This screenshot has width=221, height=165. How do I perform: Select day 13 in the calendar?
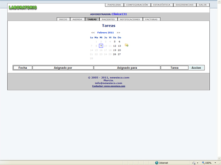(x=120, y=46)
